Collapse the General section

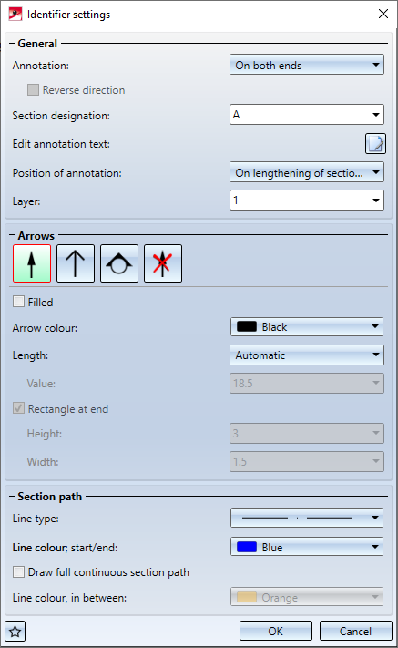coord(12,44)
